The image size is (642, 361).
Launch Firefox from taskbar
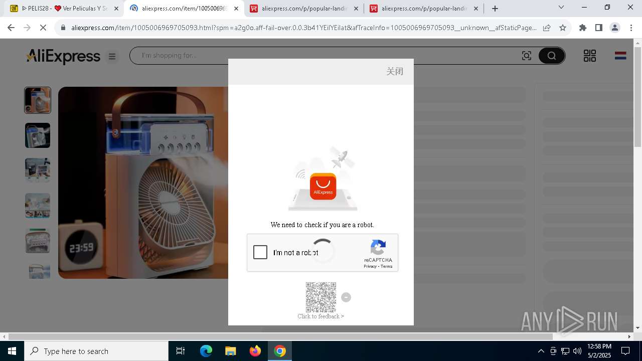click(x=255, y=351)
